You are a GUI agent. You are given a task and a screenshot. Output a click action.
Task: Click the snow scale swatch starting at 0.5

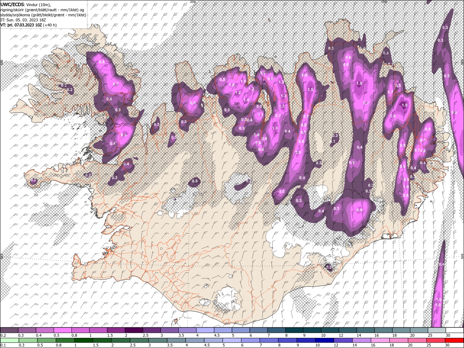pyautogui.click(x=62, y=330)
